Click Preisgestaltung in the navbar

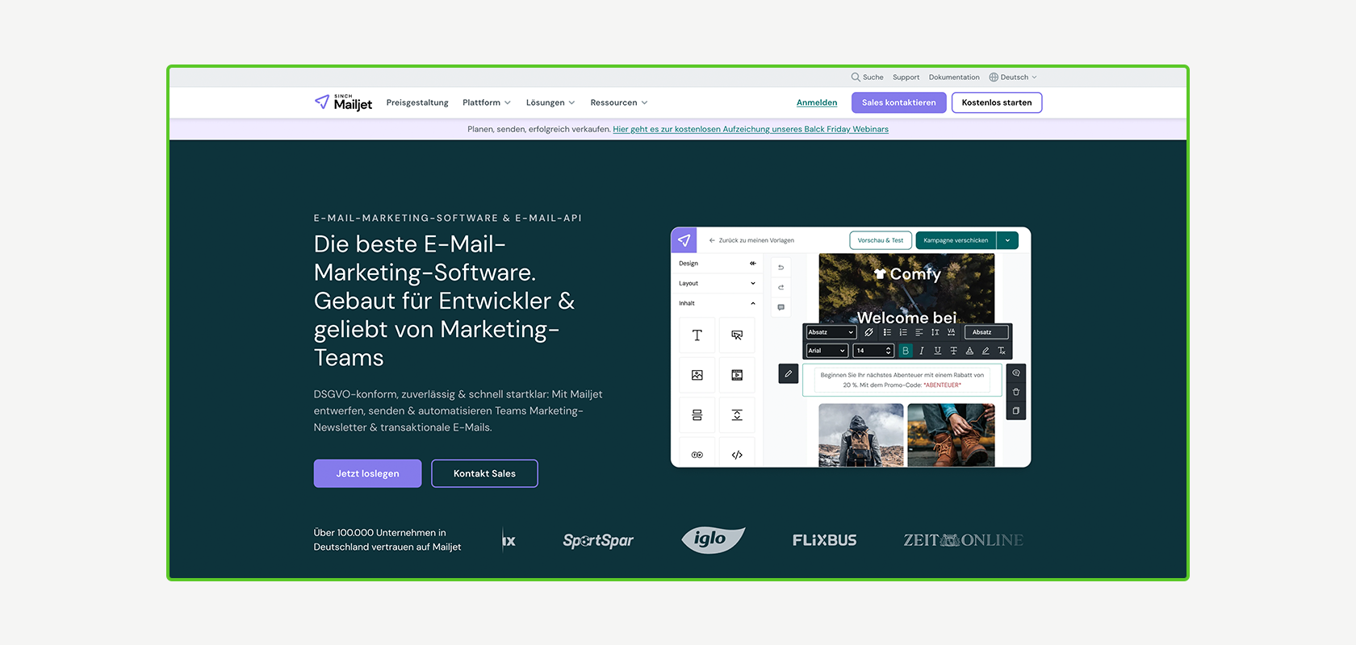(x=417, y=102)
